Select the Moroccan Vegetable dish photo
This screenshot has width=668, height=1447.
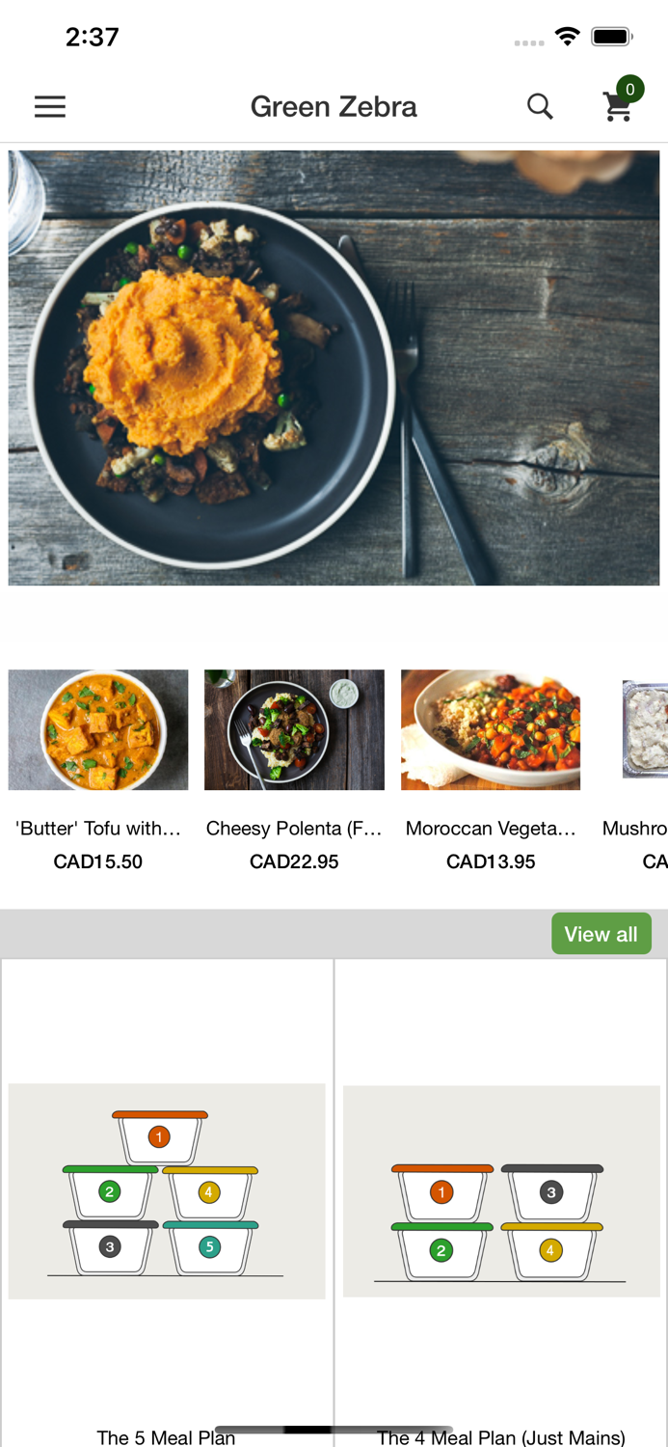pos(491,730)
